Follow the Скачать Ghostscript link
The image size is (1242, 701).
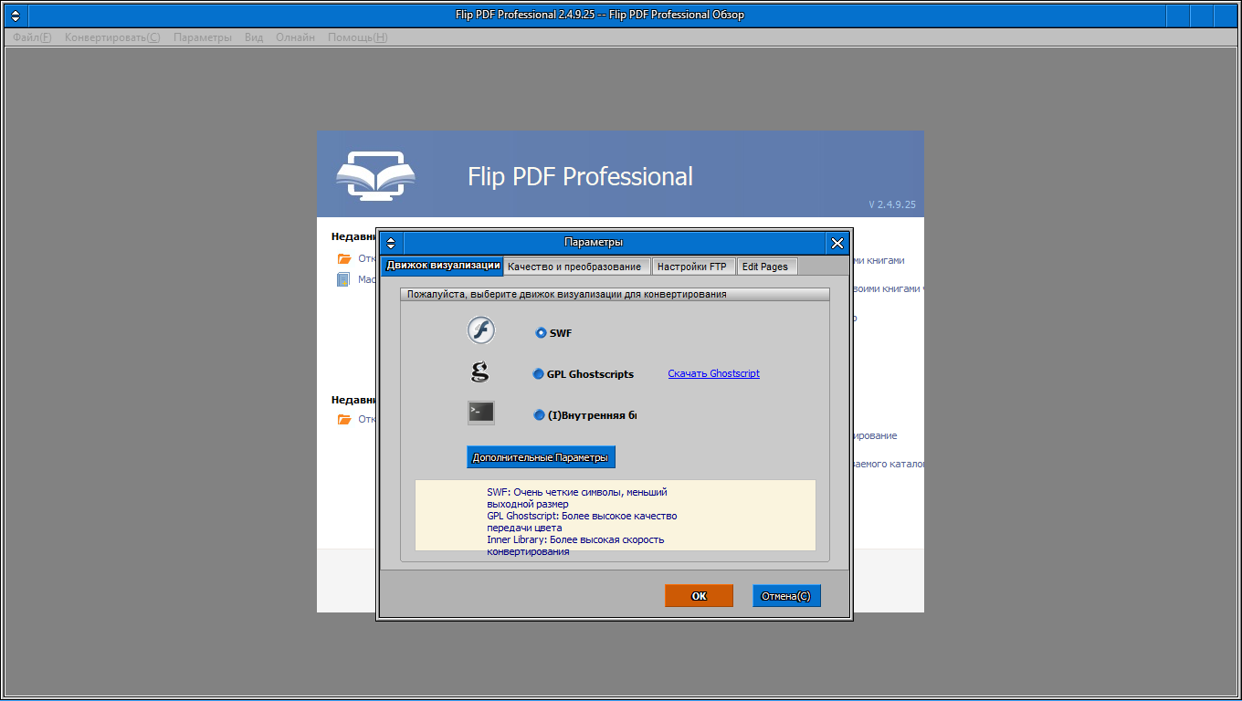click(x=713, y=373)
